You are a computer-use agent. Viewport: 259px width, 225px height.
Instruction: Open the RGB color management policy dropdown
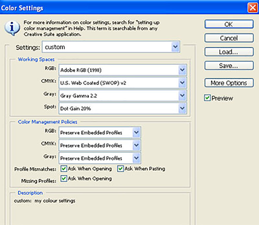[x=100, y=132]
